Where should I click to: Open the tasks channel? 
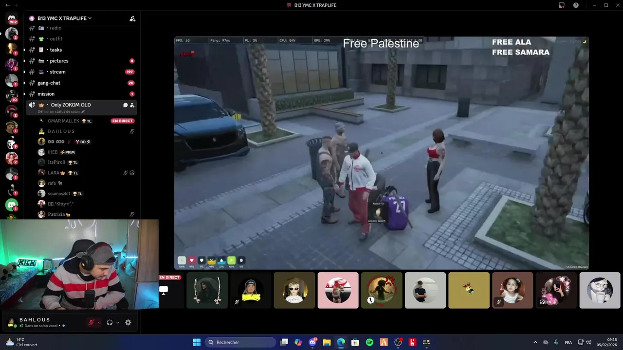pos(81,50)
